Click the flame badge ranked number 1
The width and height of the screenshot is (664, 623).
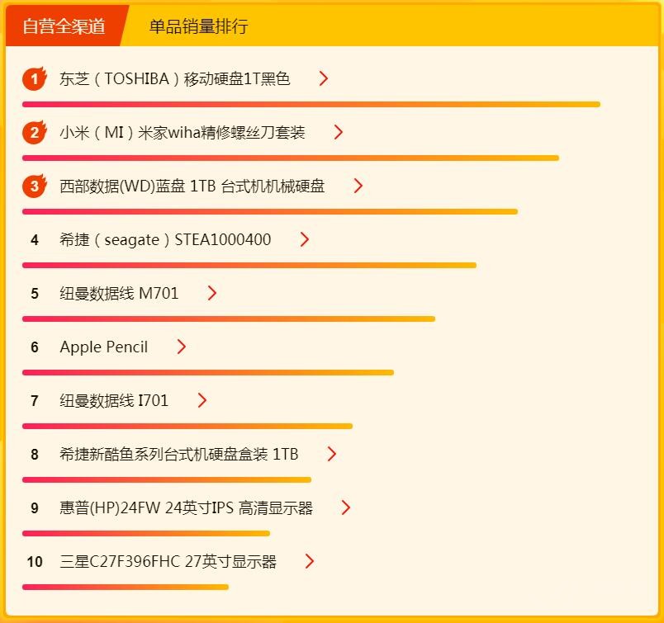[x=34, y=78]
